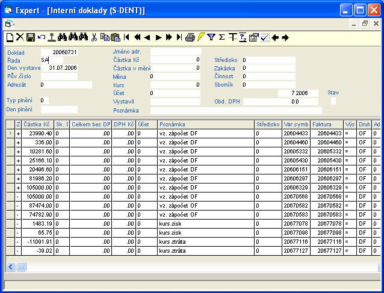Click the Částka Kč column header
Screen dimensions: 384x293
tap(38, 124)
